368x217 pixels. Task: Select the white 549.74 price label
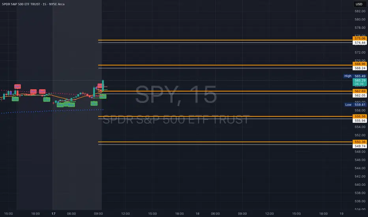pyautogui.click(x=360, y=146)
